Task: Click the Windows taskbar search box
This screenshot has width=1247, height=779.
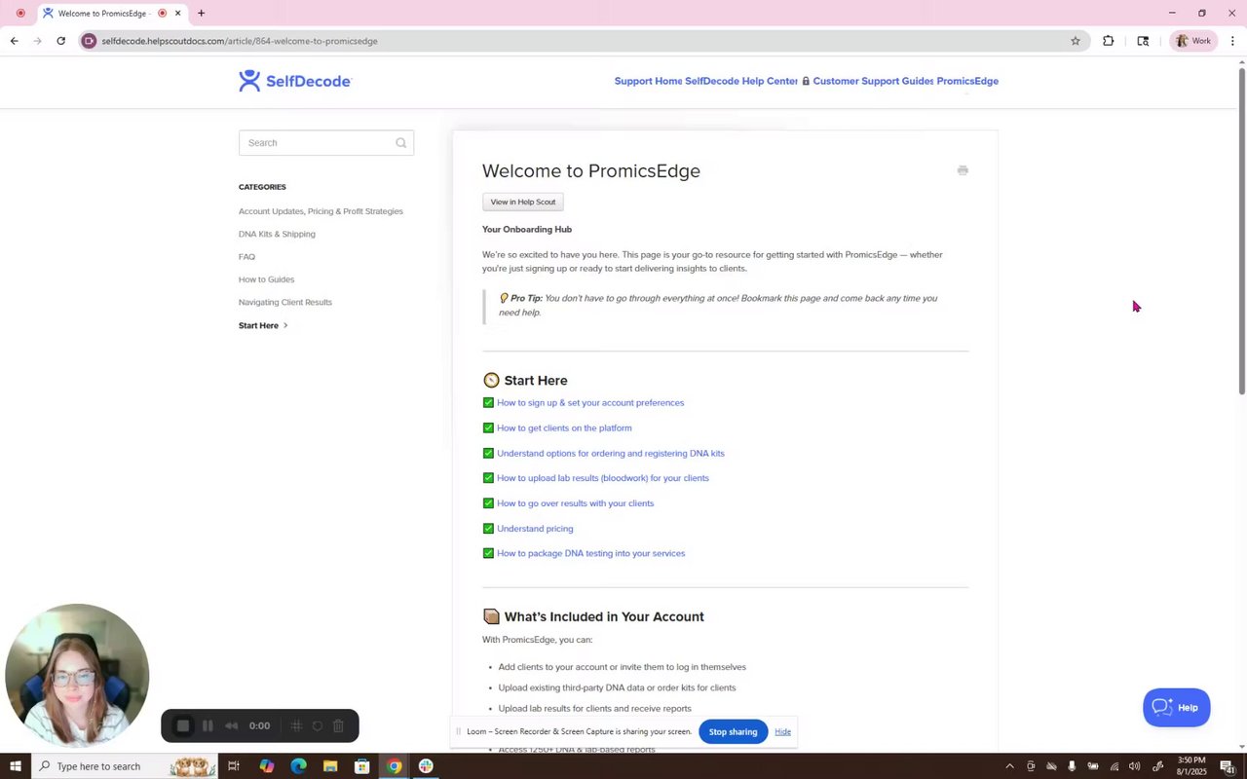Action: pyautogui.click(x=124, y=766)
